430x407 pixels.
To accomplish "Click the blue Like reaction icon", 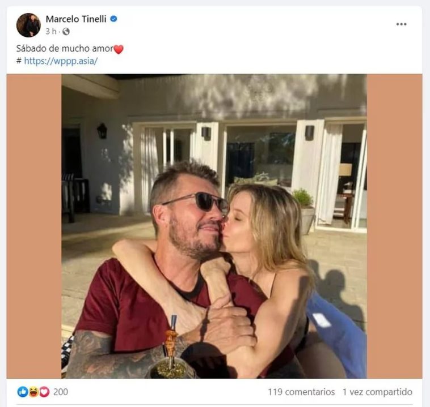I will 23,392.
